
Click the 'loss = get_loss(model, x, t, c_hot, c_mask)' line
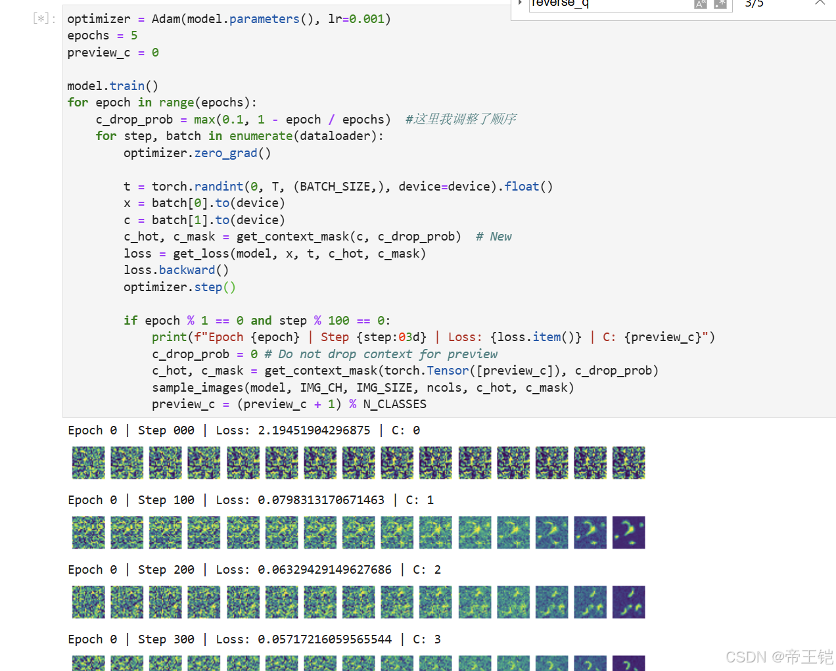tap(275, 254)
